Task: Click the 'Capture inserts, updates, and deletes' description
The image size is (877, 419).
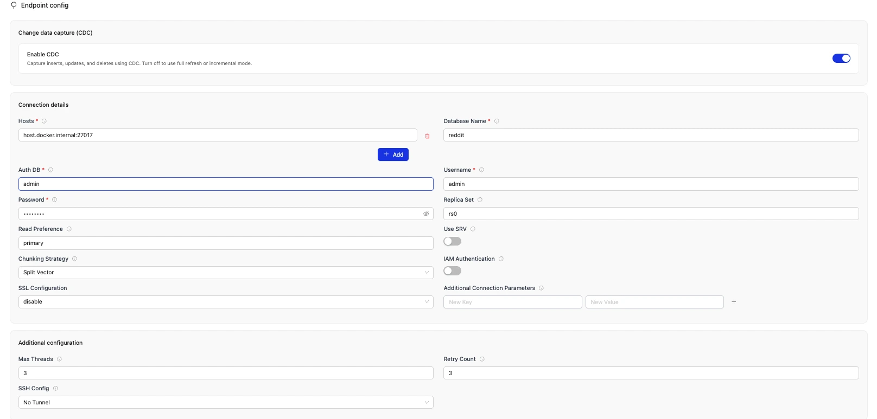Action: (139, 63)
